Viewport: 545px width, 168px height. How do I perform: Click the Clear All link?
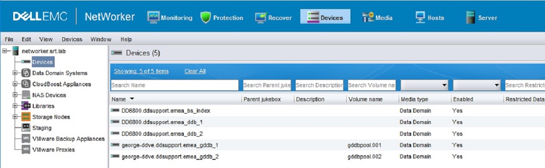195,71
